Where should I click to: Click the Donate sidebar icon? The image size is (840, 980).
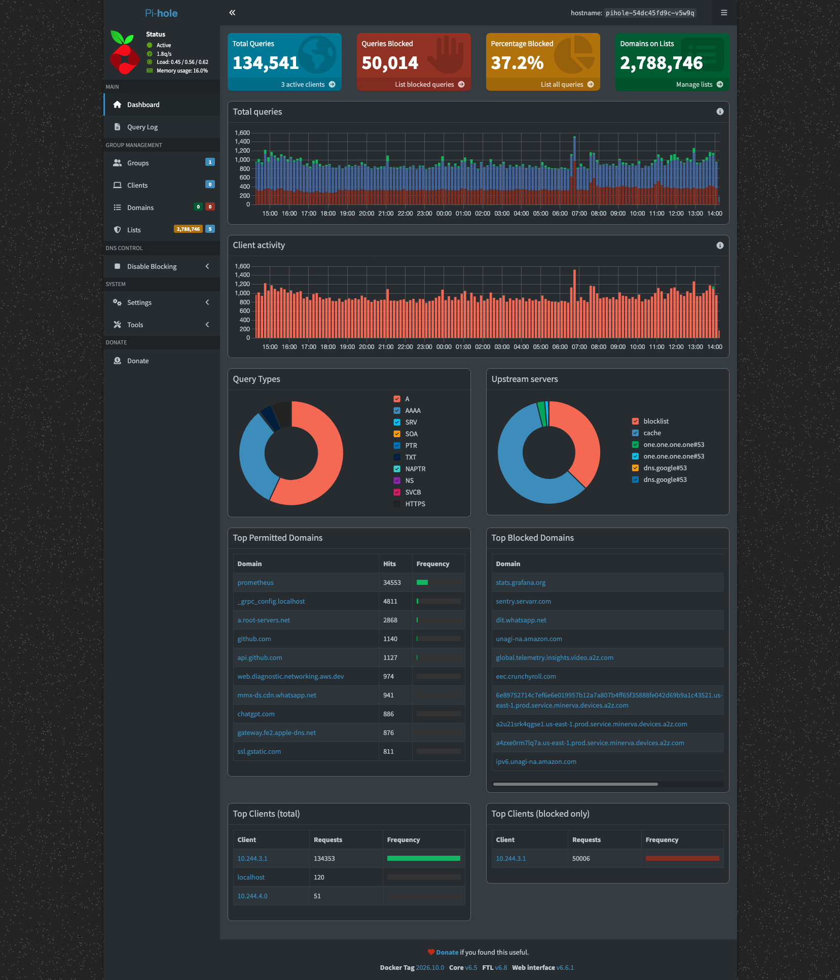point(117,361)
